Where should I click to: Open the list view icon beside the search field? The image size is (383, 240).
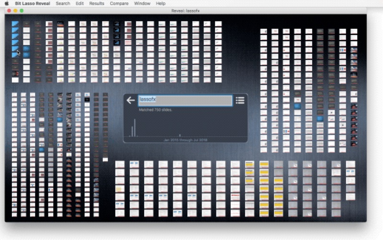(240, 100)
